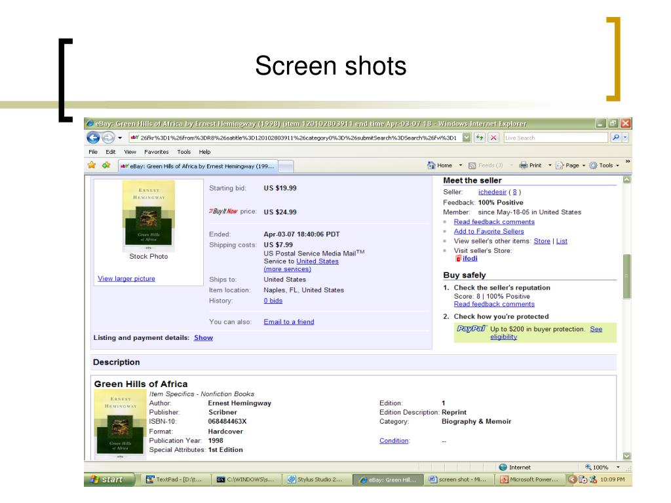The image size is (671, 503).
Task: Open the Edit menu
Action: tap(110, 152)
